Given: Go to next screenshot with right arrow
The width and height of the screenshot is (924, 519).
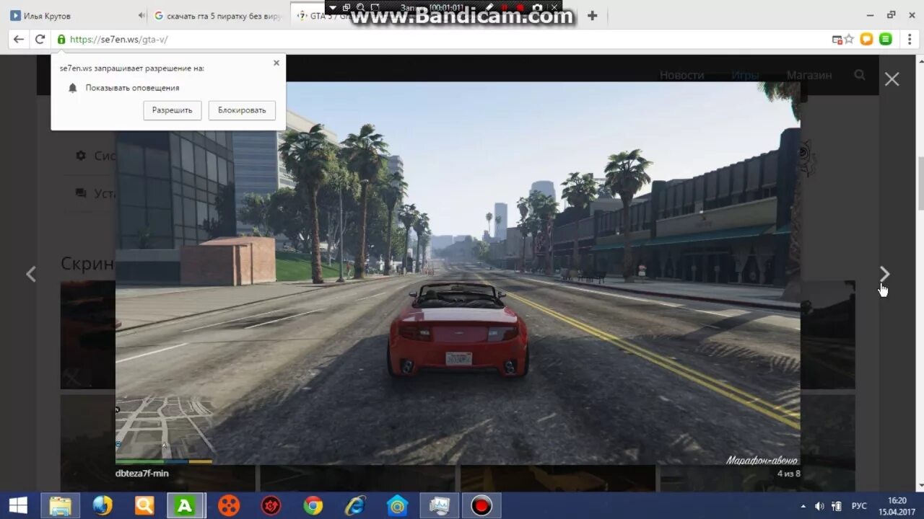Looking at the screenshot, I should [x=885, y=274].
